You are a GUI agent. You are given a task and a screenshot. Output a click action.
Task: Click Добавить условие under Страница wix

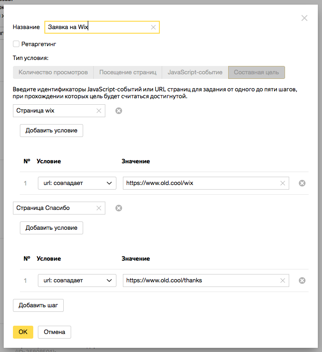(x=51, y=131)
